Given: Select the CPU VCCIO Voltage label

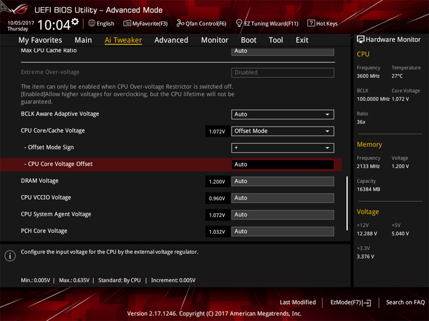Looking at the screenshot, I should 46,197.
